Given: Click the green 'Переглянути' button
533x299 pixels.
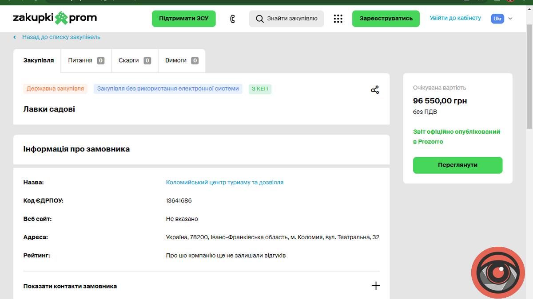Looking at the screenshot, I should point(457,165).
